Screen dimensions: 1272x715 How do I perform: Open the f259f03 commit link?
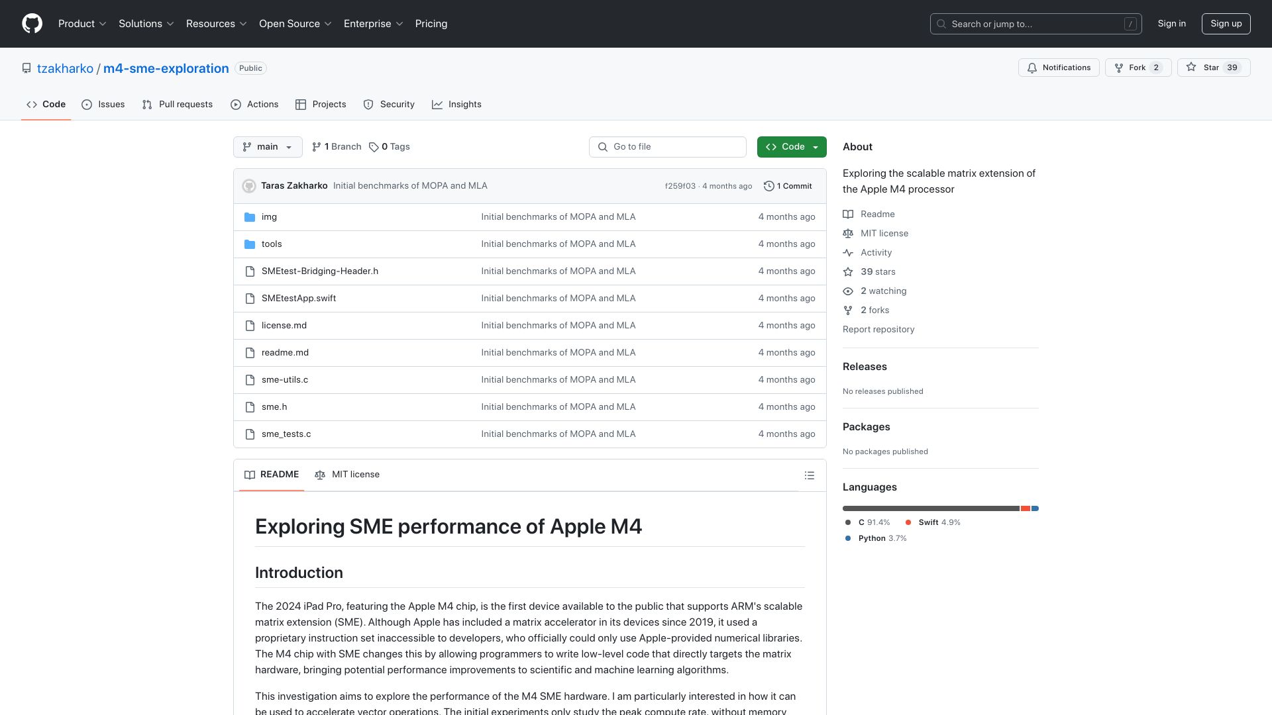[680, 186]
